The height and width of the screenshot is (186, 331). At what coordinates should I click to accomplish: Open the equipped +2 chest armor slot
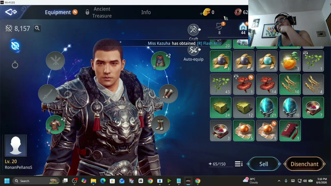click(55, 125)
